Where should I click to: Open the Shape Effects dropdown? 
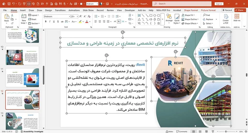click(190, 24)
